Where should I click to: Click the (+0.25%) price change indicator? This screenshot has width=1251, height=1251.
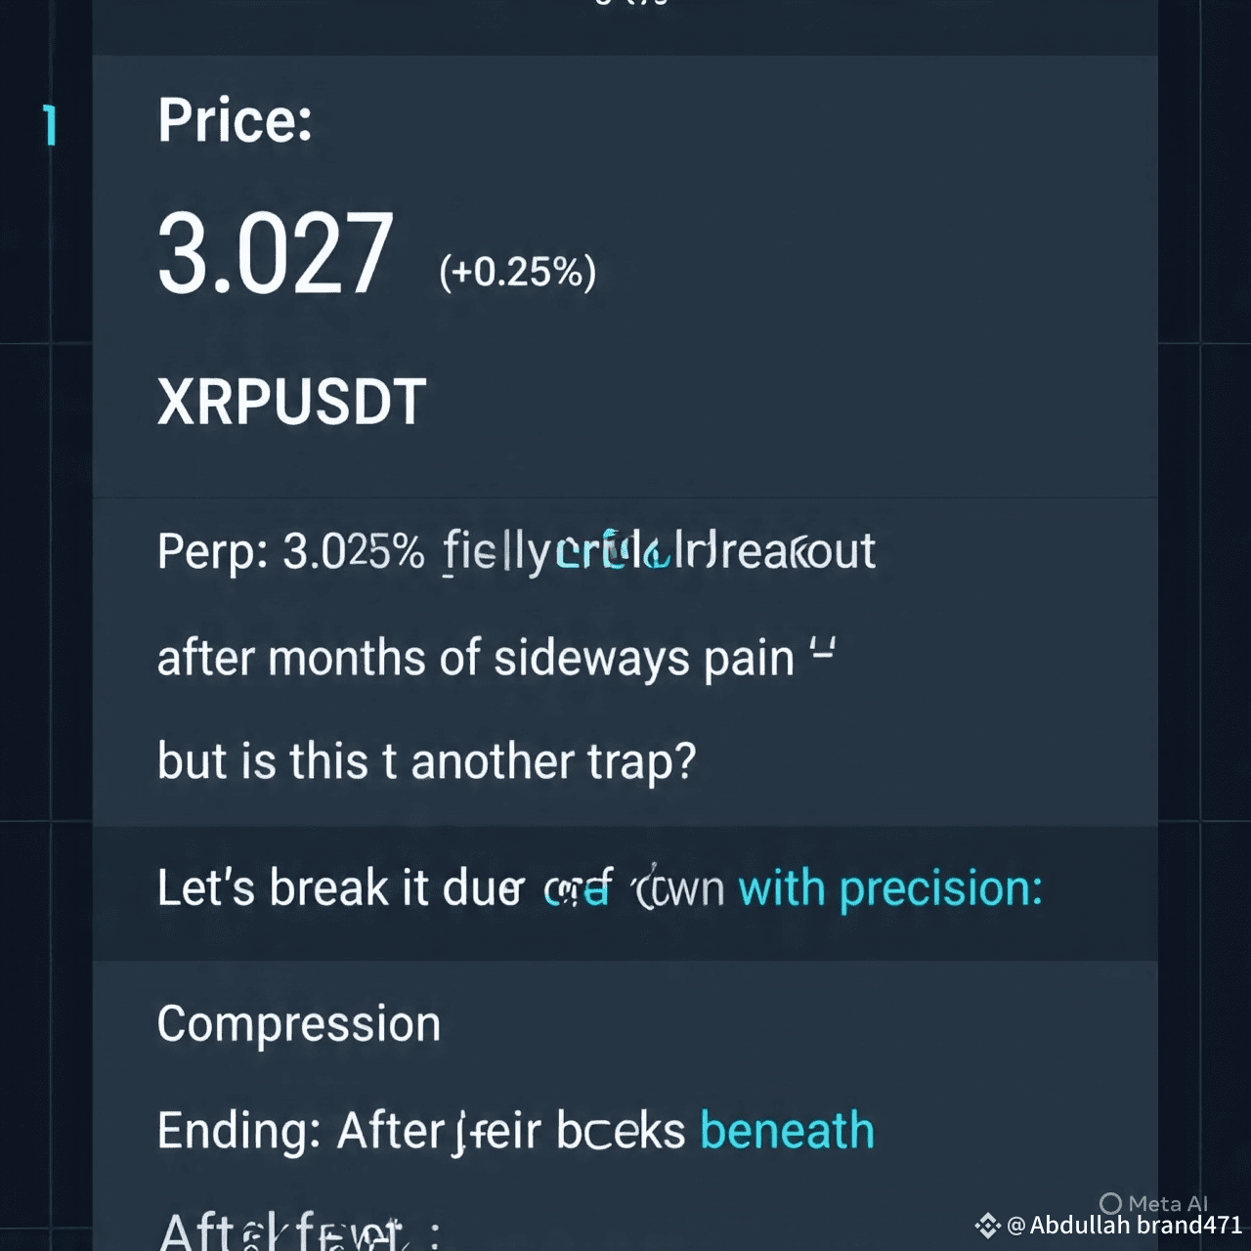pos(517,272)
